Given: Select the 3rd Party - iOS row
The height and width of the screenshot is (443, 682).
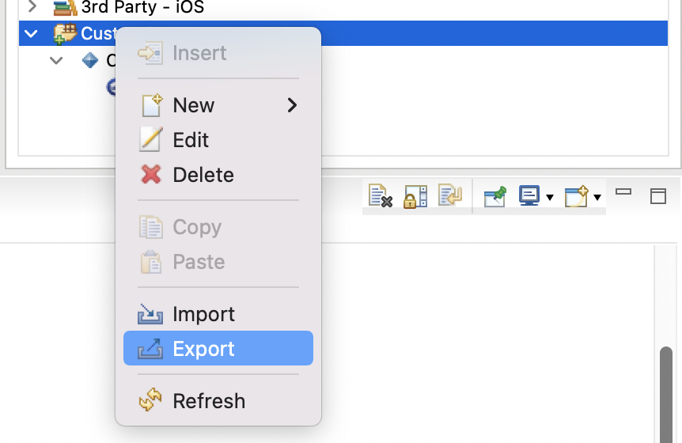Looking at the screenshot, I should [343, 7].
